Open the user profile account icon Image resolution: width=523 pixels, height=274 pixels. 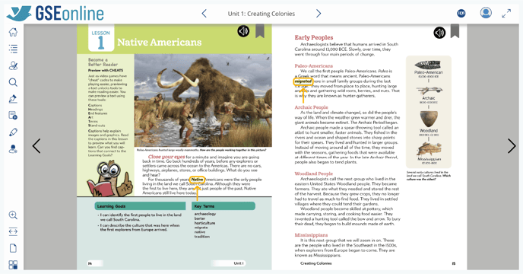(x=486, y=13)
